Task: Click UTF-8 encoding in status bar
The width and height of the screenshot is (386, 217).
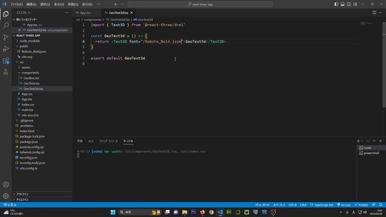Action: [293, 205]
